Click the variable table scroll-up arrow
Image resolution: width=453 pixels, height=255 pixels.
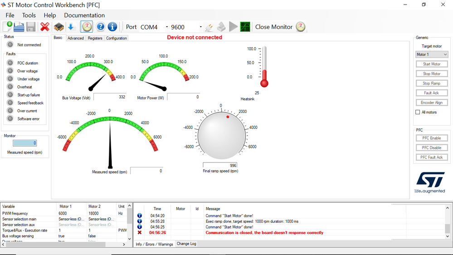[x=129, y=206]
